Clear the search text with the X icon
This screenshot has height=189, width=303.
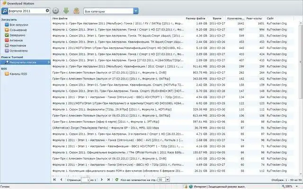click(47, 10)
